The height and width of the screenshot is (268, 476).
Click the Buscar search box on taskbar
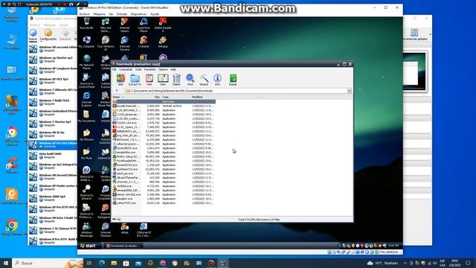point(48,263)
